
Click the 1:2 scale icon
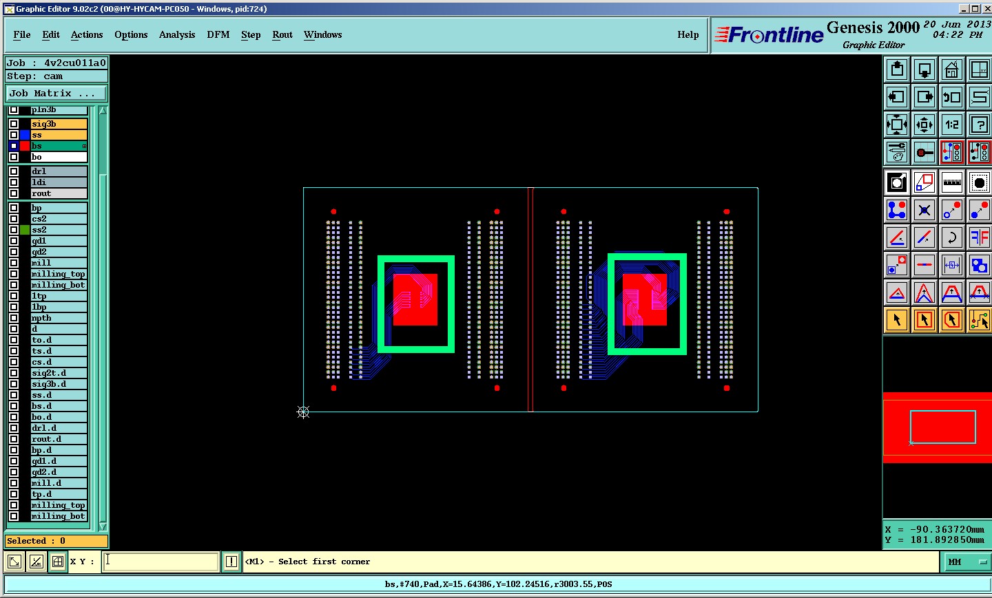[x=952, y=125]
